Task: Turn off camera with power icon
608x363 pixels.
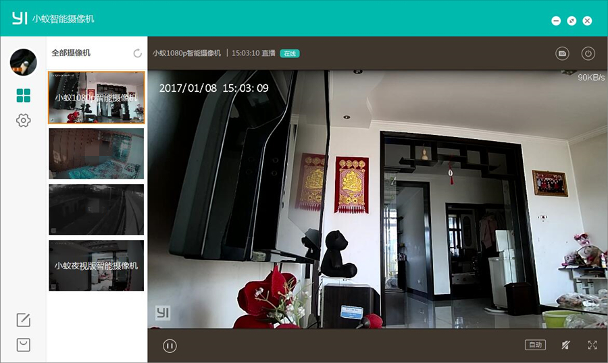Action: (588, 53)
